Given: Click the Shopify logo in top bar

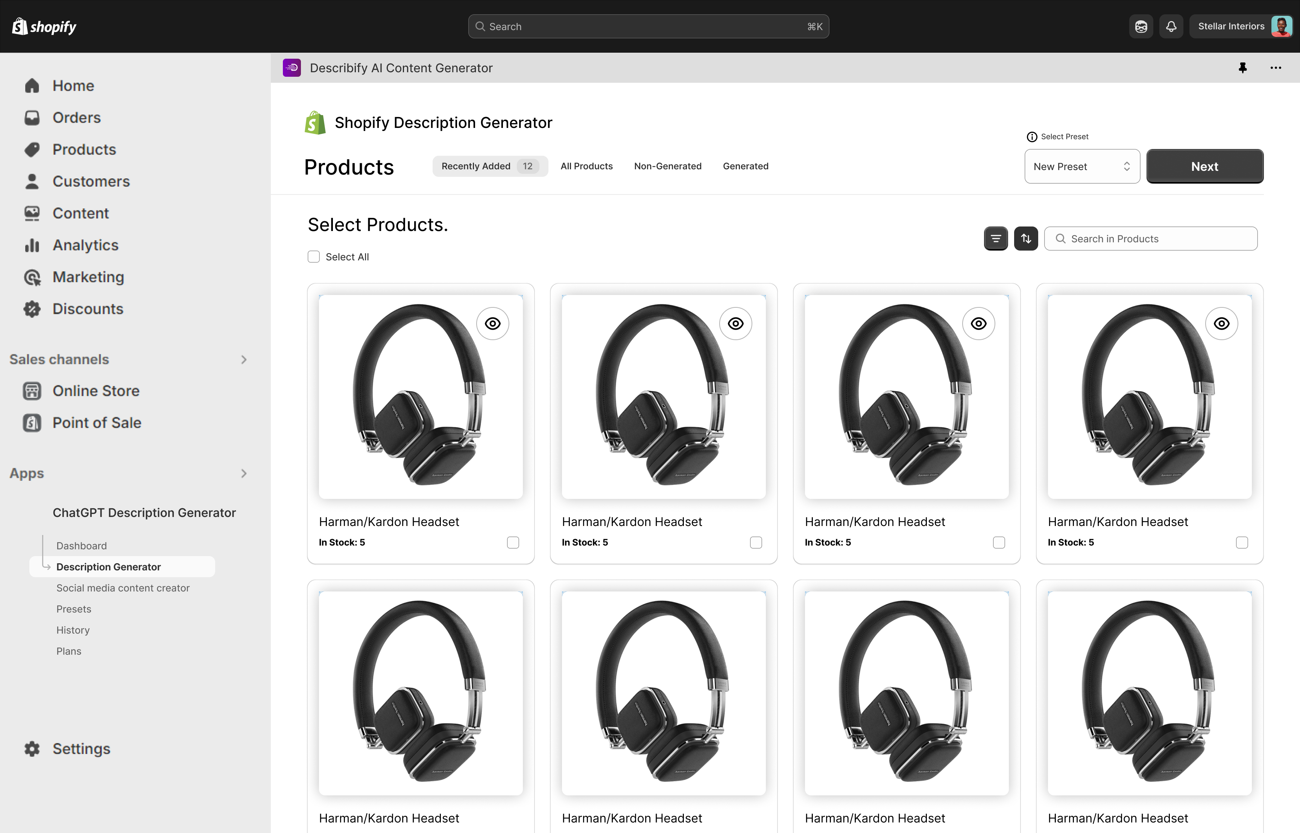Looking at the screenshot, I should [44, 26].
